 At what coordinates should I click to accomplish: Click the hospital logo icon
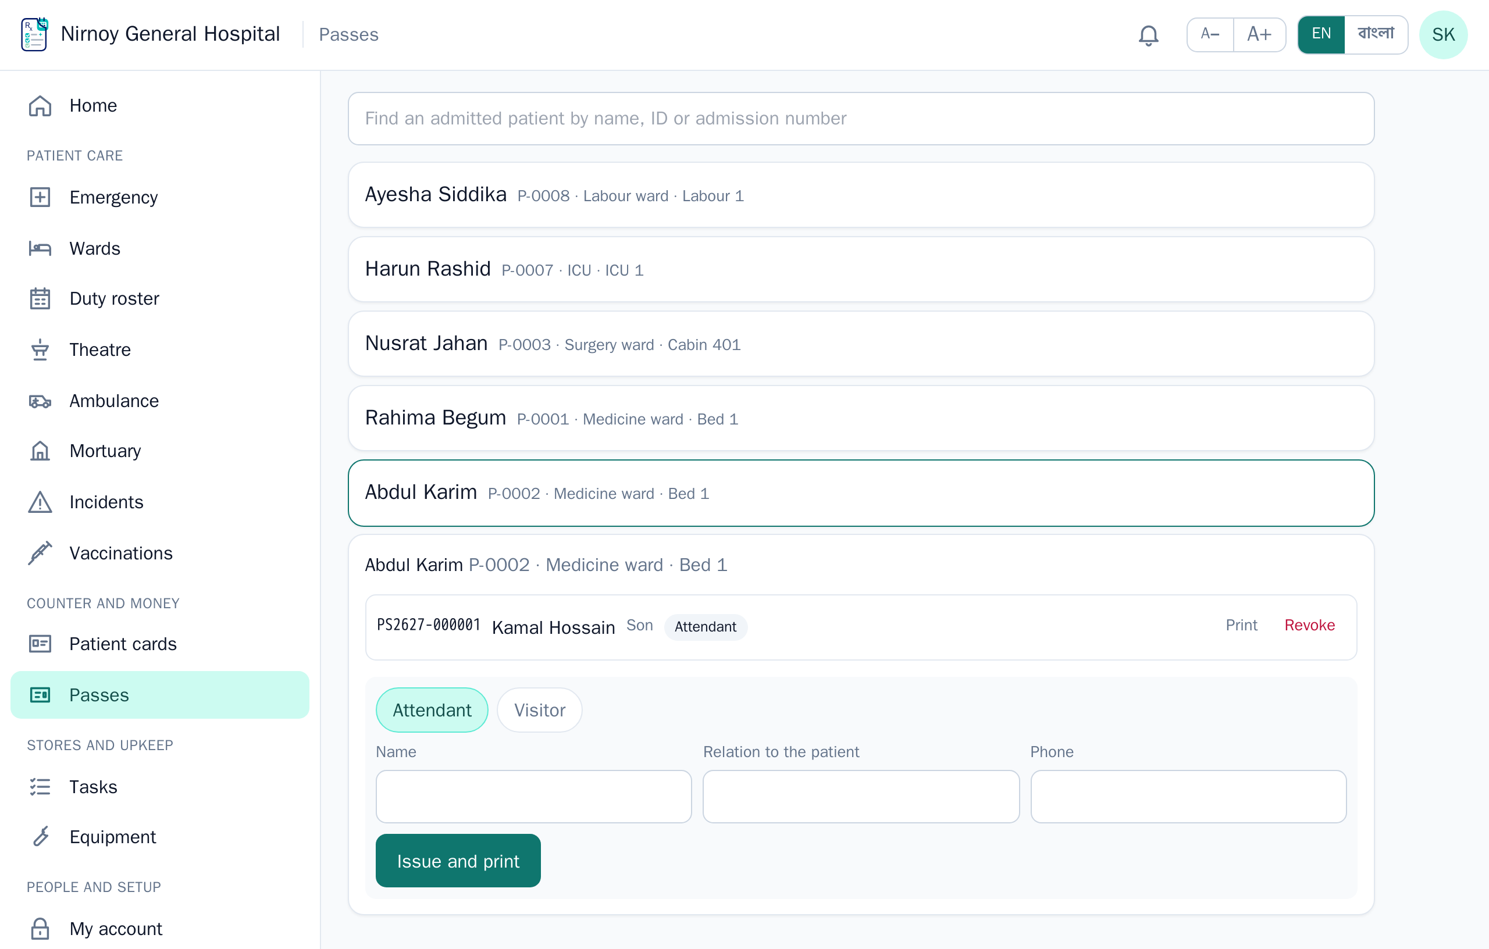(35, 35)
